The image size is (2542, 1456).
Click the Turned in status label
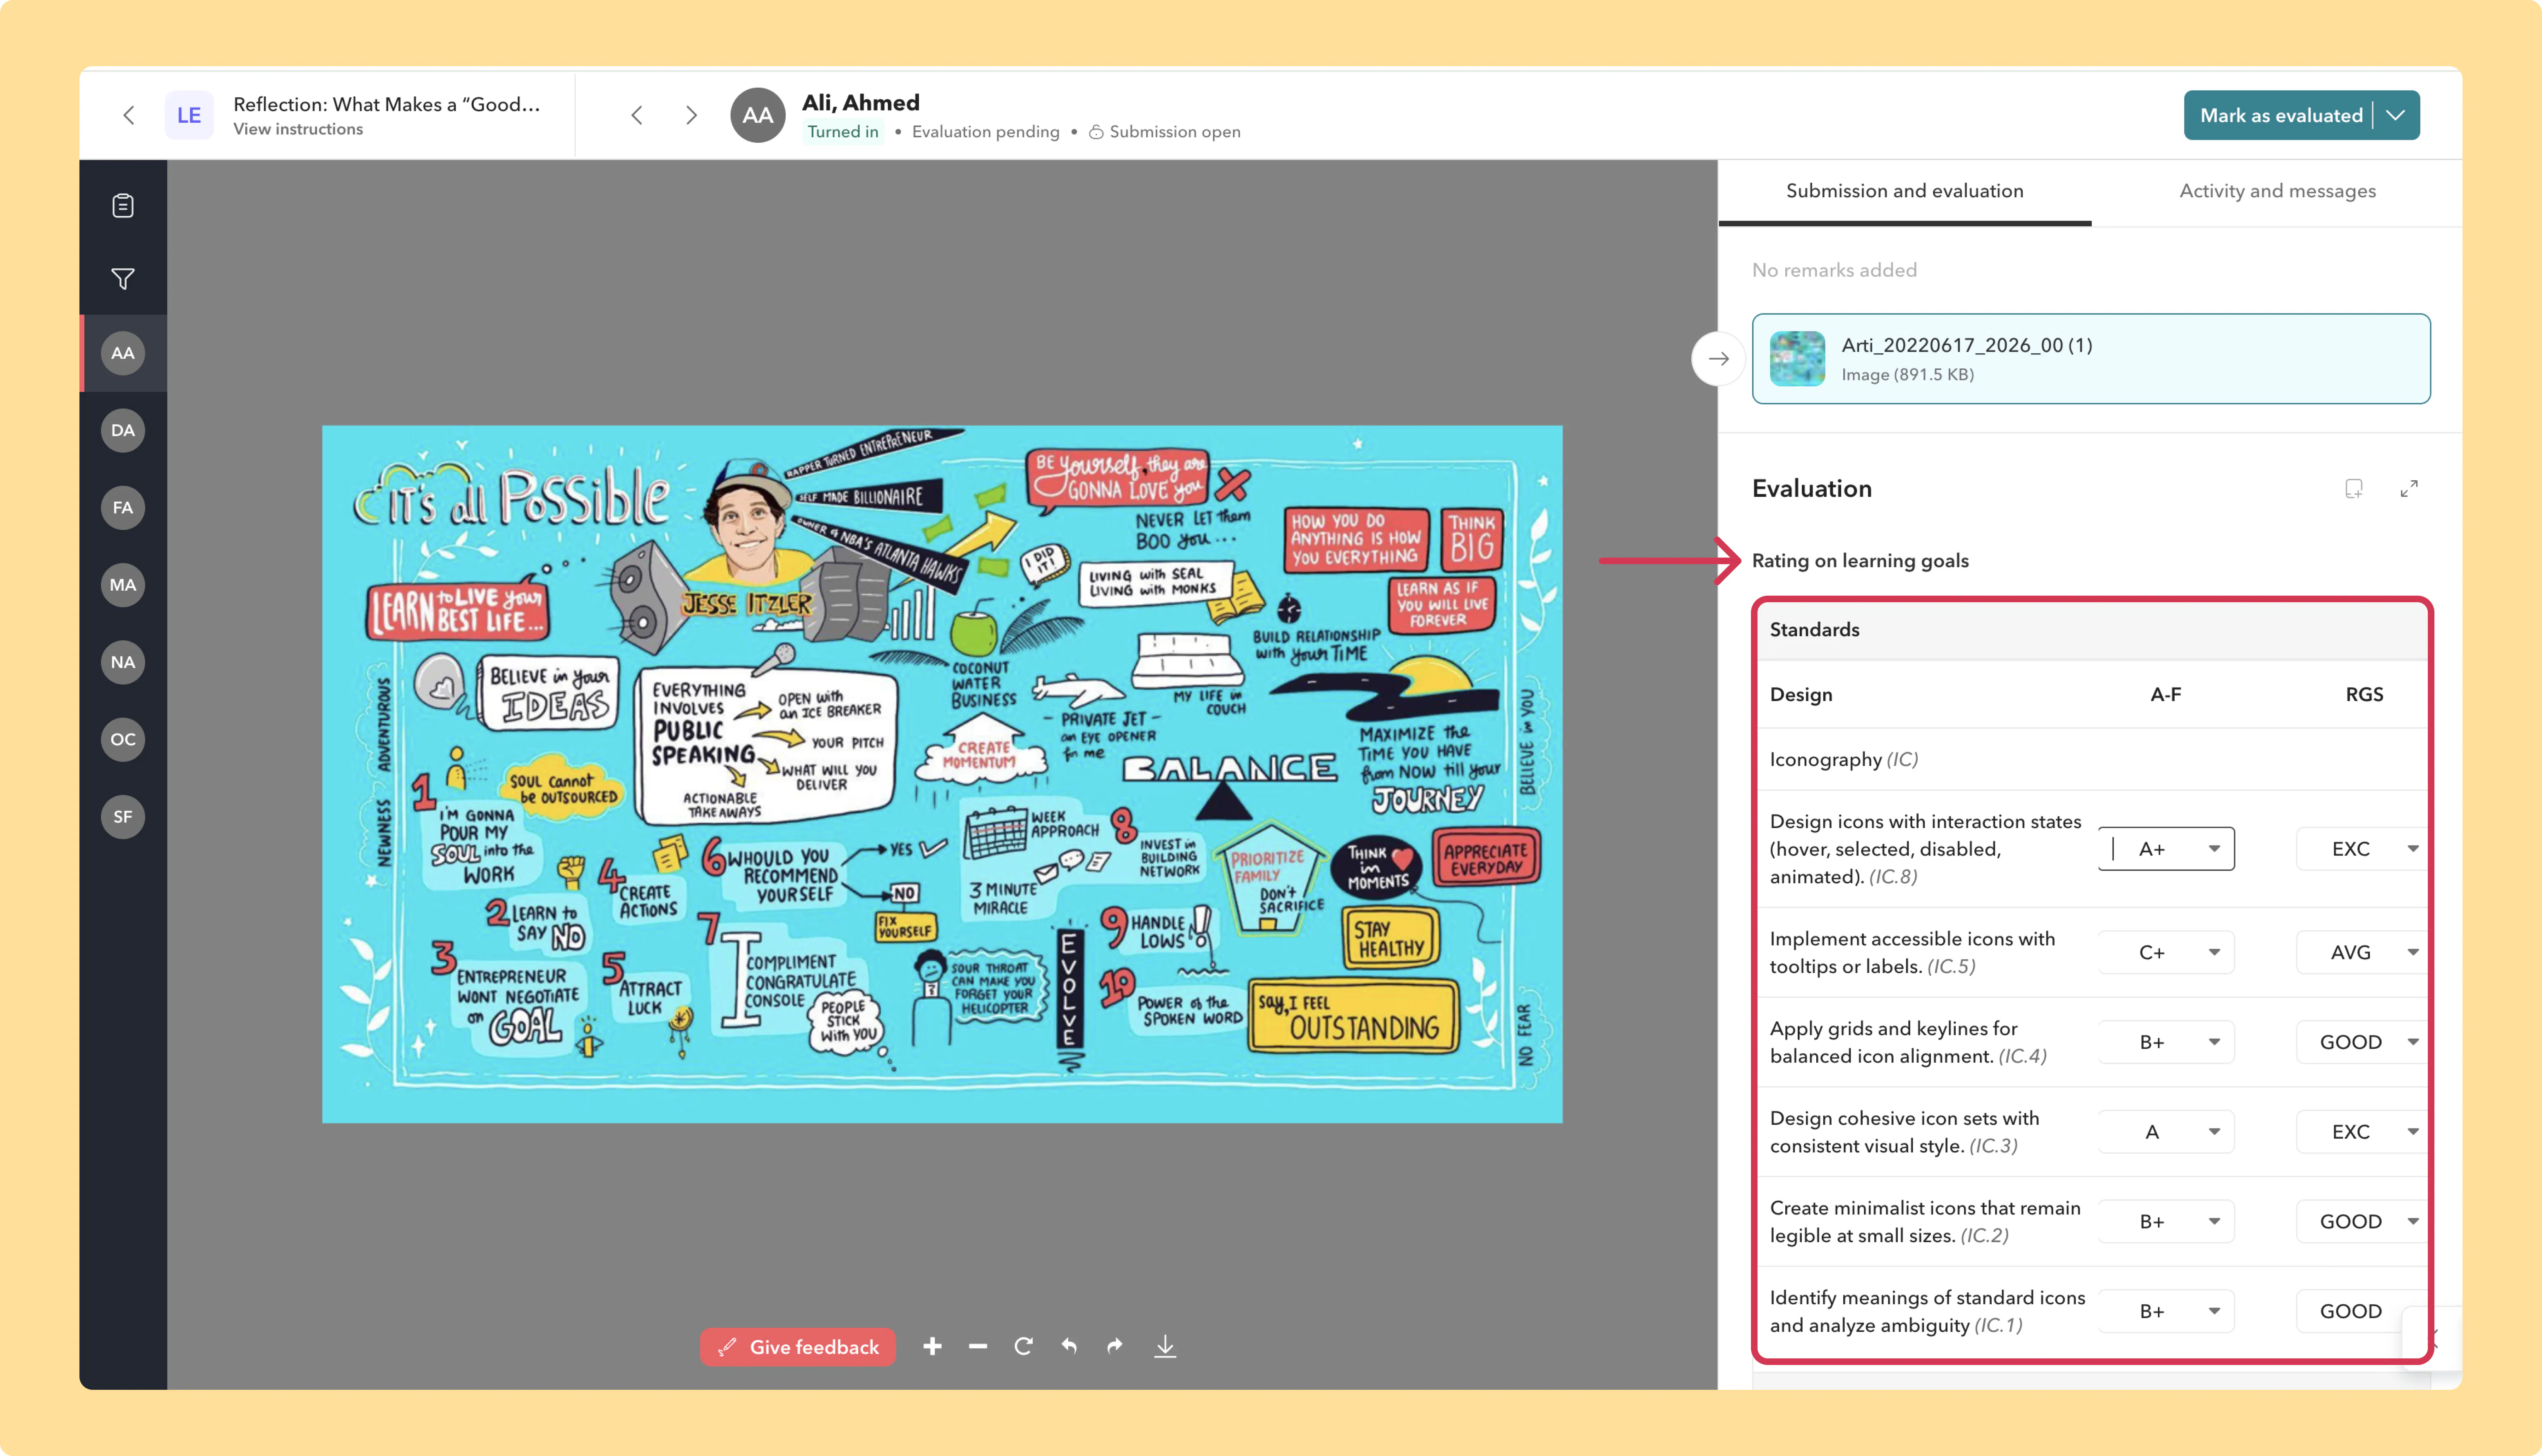(x=843, y=132)
